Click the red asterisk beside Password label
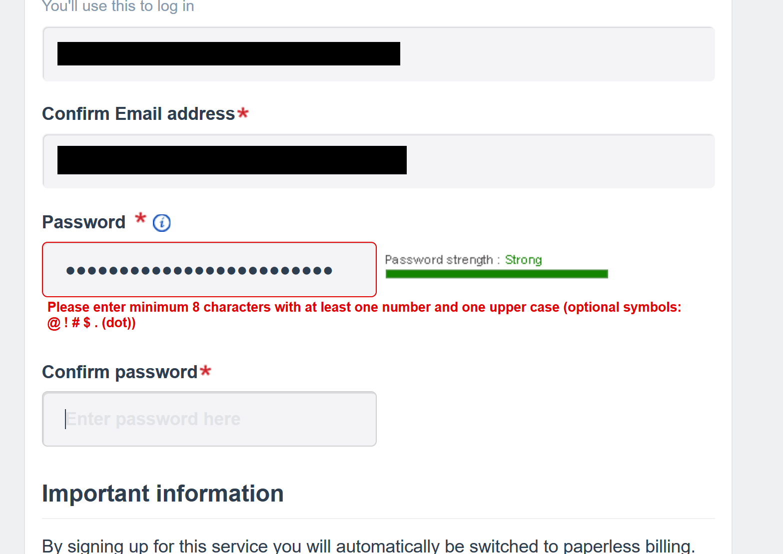 pos(140,218)
